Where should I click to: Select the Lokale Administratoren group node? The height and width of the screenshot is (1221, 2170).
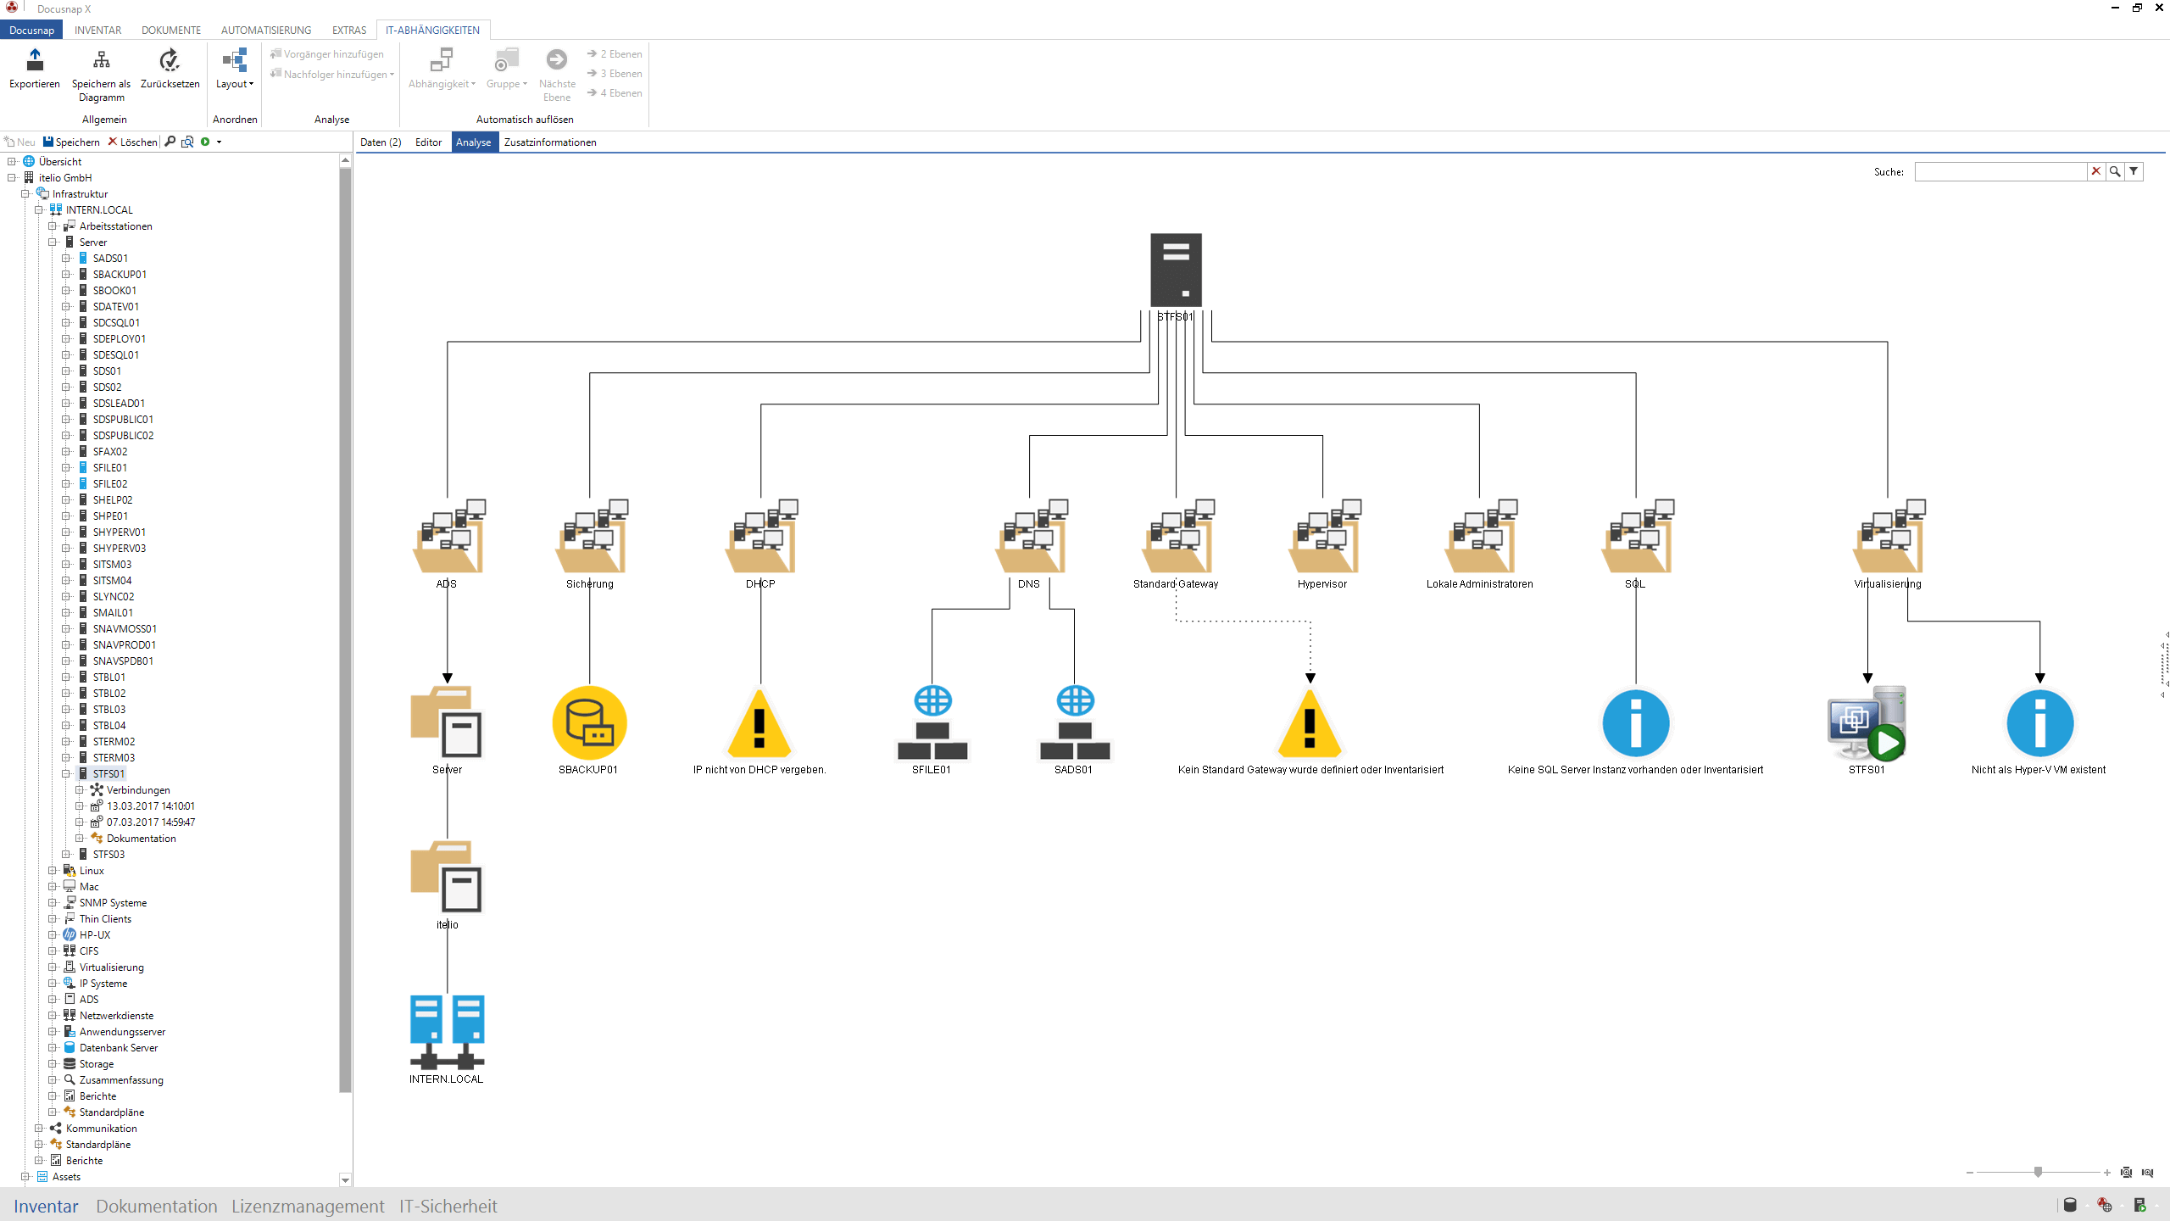(x=1480, y=536)
